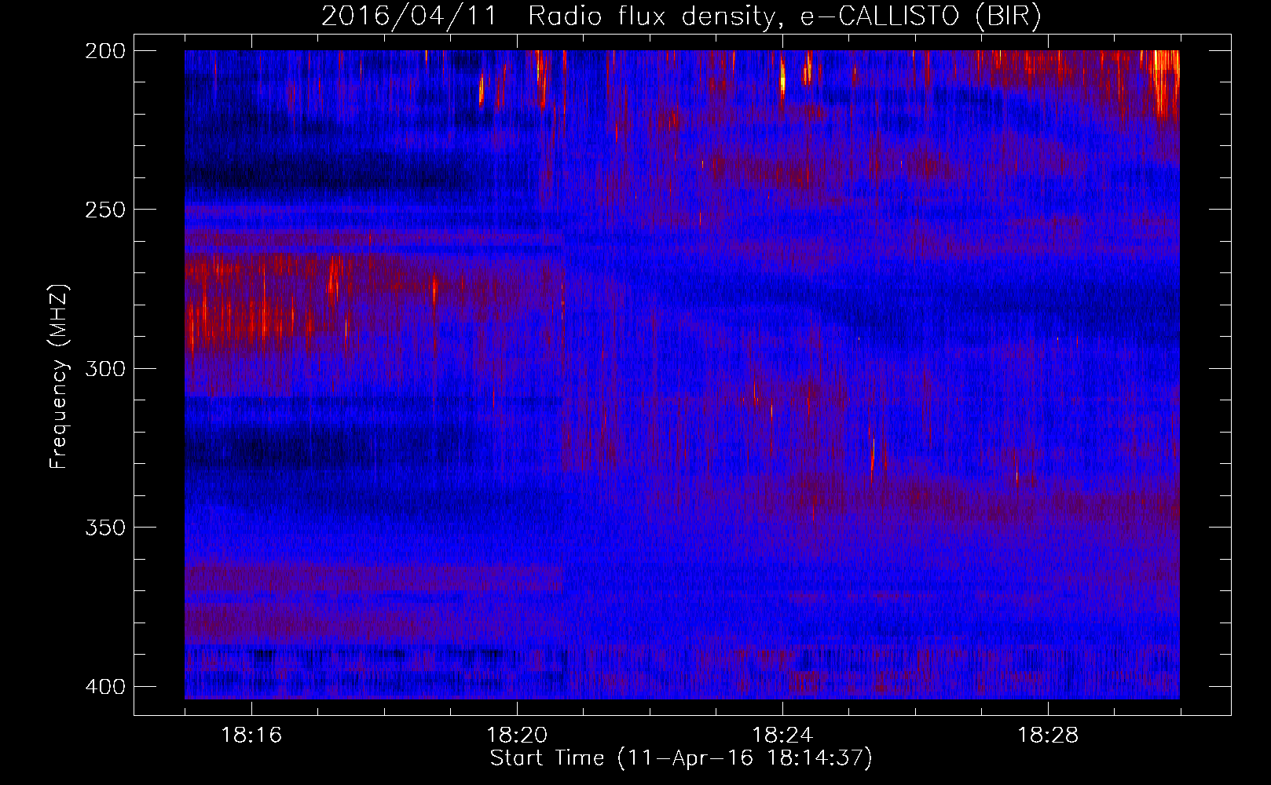The image size is (1271, 785).
Task: Click the 250 frequency tick label
Action: [x=105, y=210]
